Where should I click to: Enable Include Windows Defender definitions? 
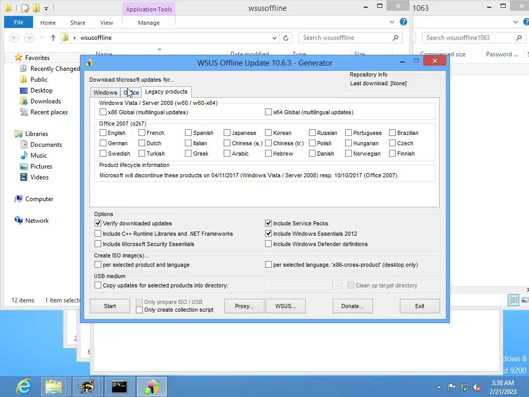[x=268, y=244]
